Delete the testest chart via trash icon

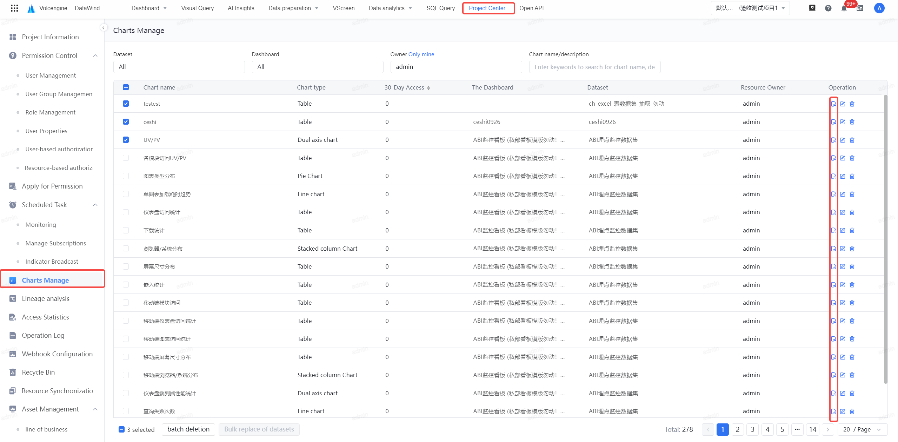(x=852, y=104)
